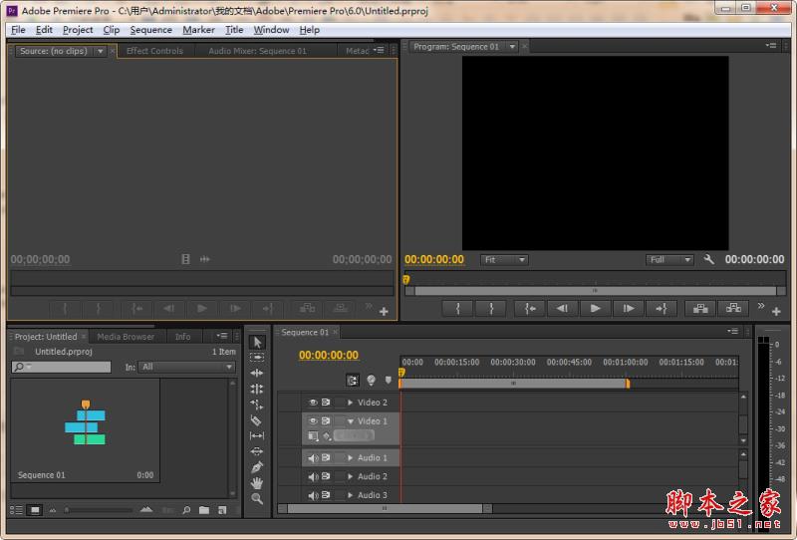Viewport: 797px width, 540px height.
Task: Open the Title menu
Action: [x=234, y=30]
